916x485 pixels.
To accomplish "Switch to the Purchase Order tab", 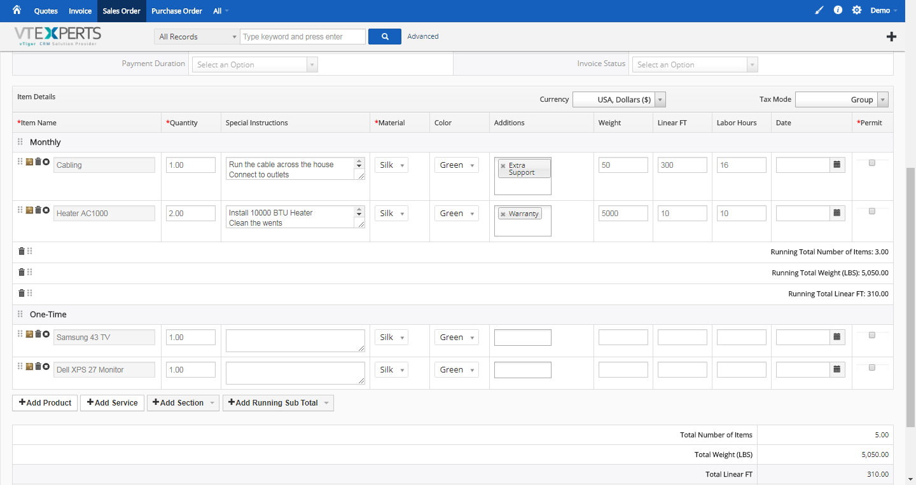I will [x=176, y=11].
